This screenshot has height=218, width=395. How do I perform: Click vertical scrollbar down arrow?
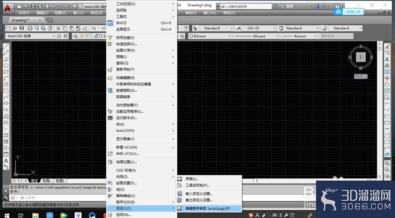[380, 177]
